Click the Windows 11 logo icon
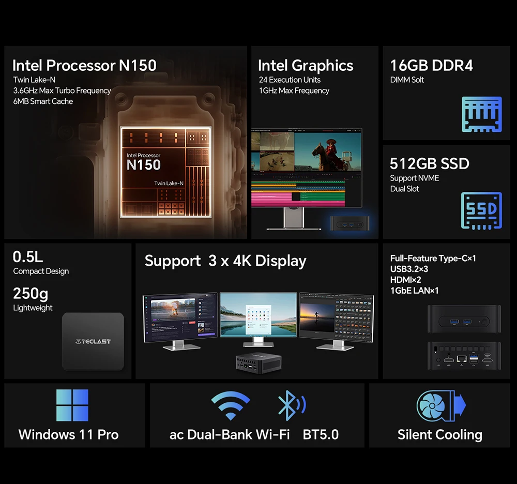The width and height of the screenshot is (517, 484). pyautogui.click(x=72, y=405)
